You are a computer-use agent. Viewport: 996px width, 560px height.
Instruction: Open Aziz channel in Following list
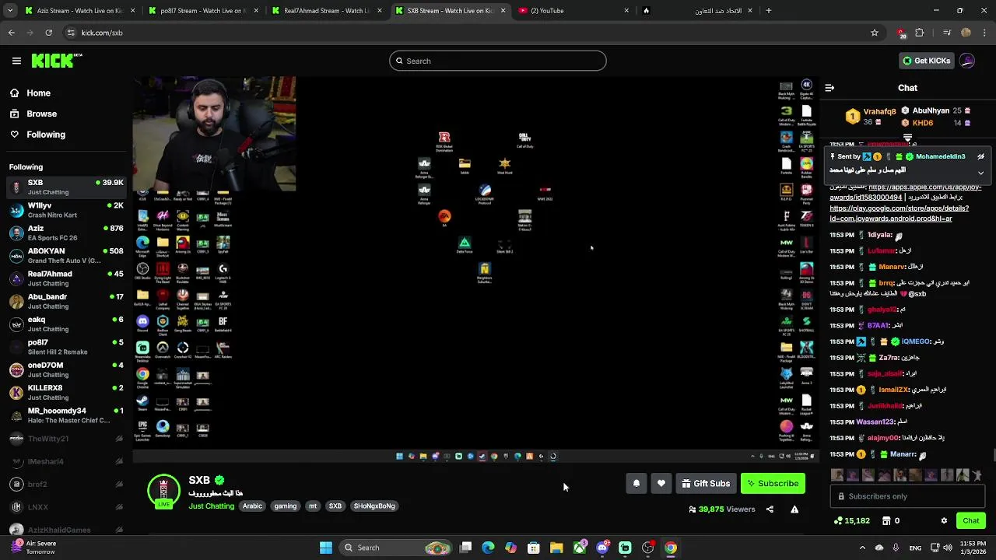tap(65, 233)
